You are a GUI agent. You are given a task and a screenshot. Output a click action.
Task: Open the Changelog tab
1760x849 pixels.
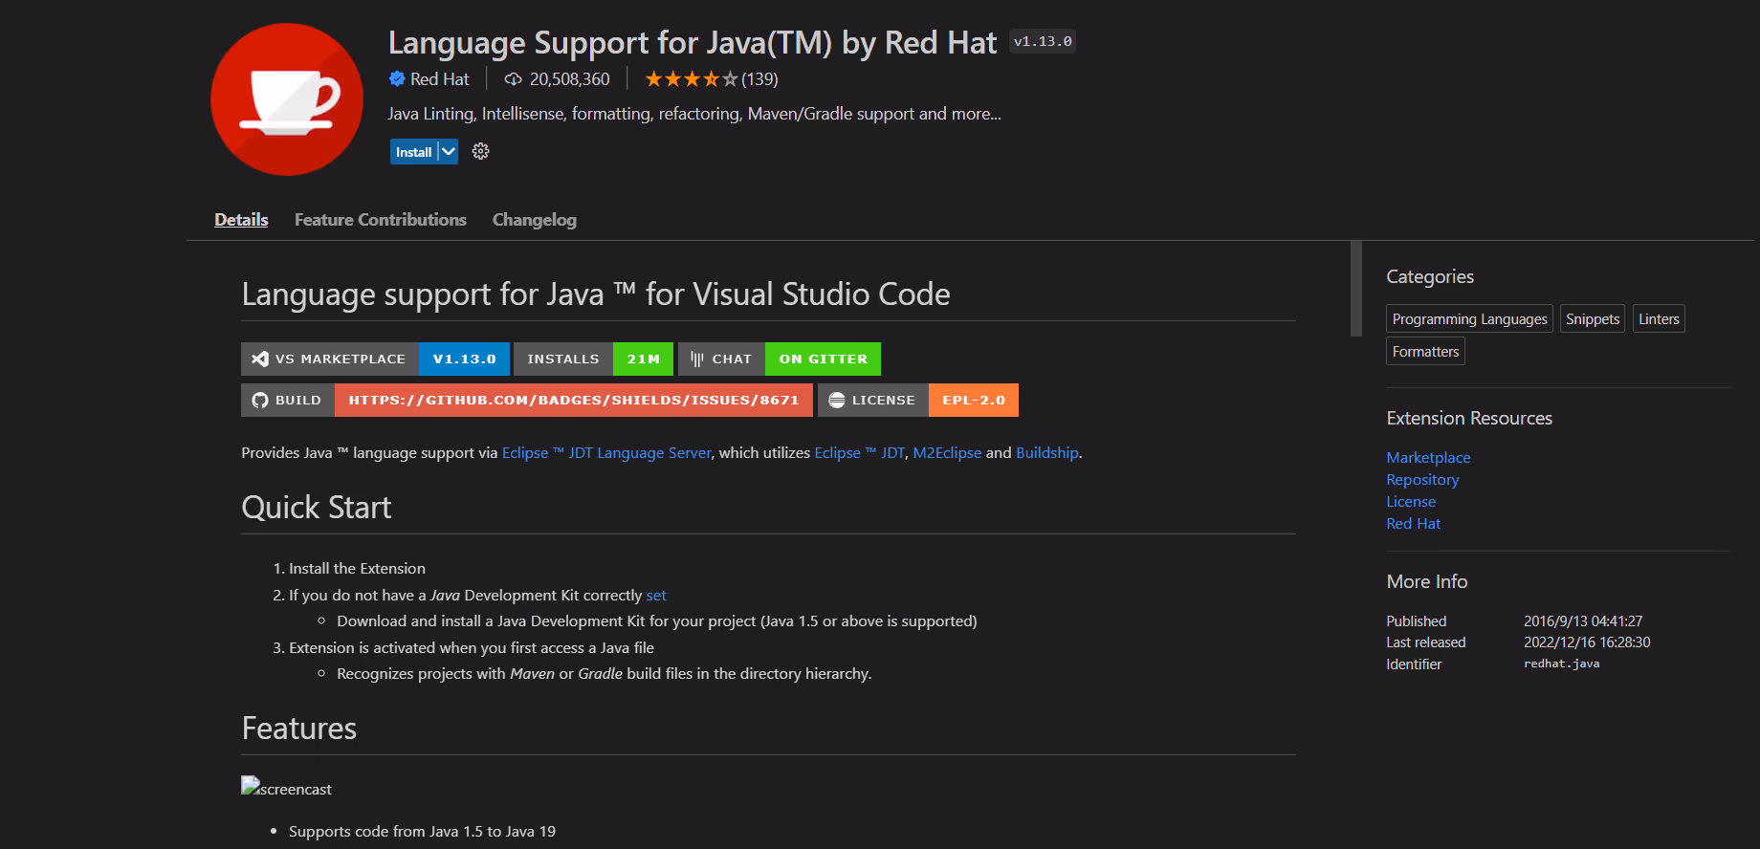[535, 220]
